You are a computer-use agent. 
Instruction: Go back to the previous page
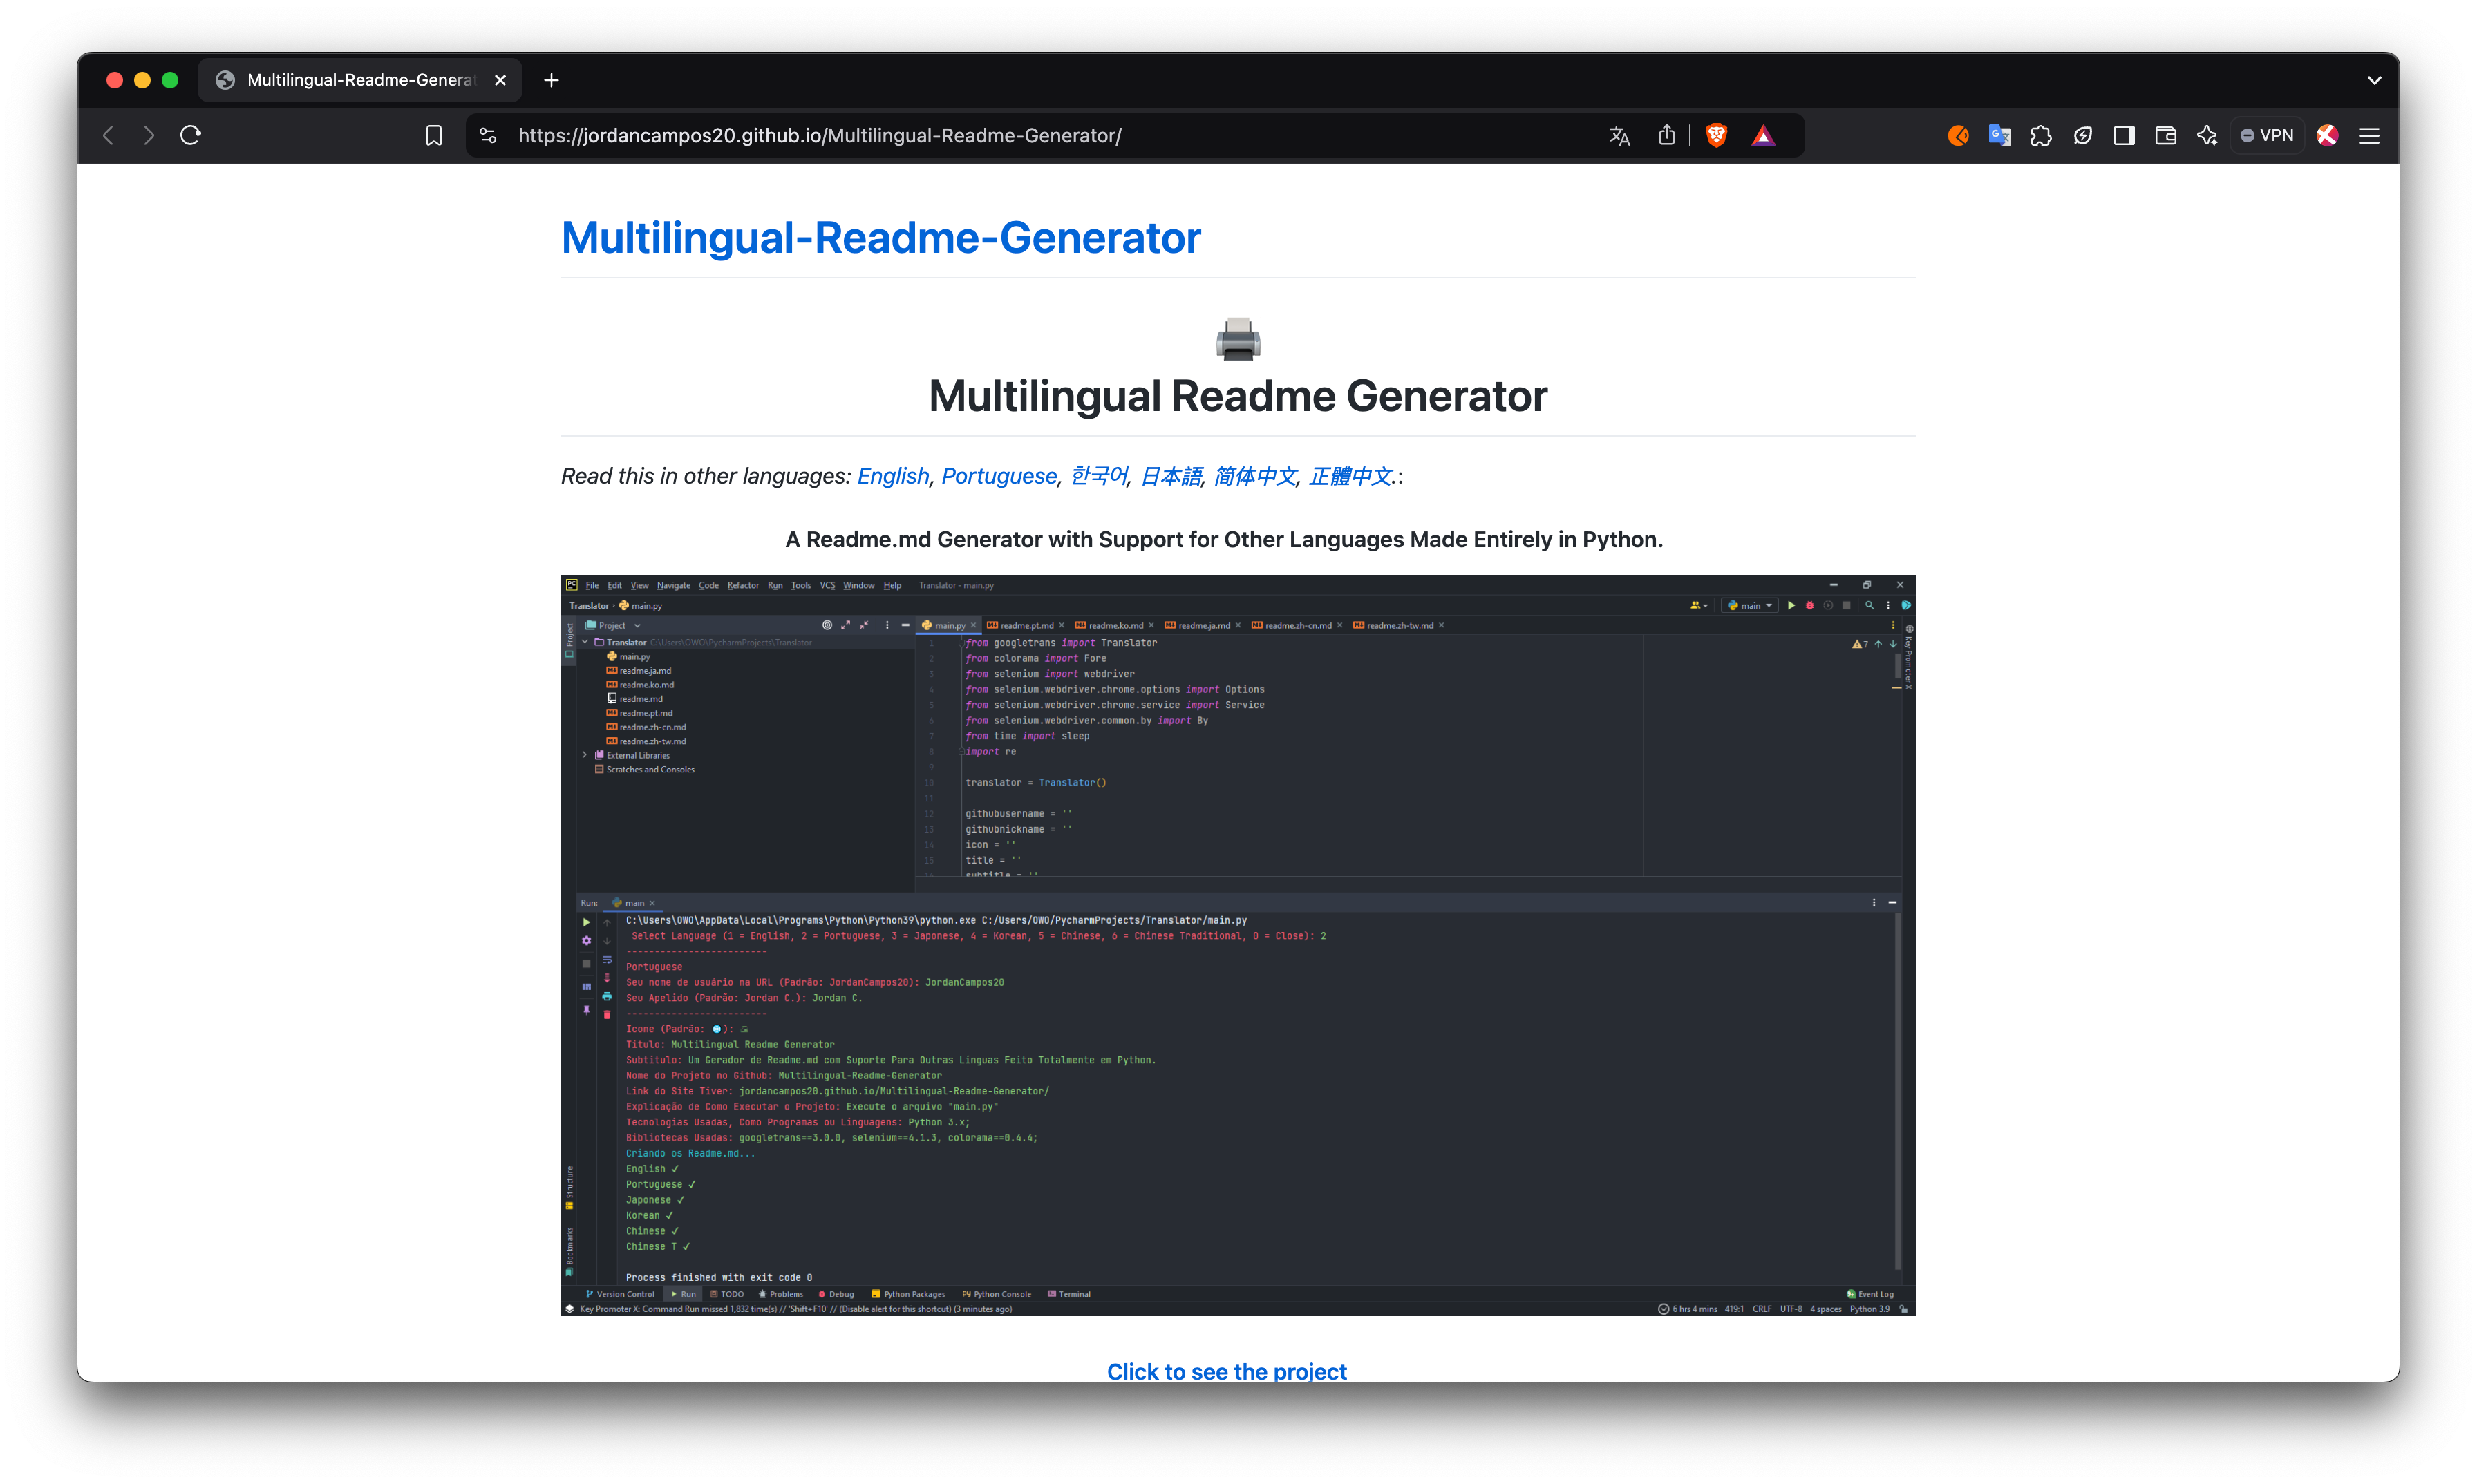(x=108, y=136)
